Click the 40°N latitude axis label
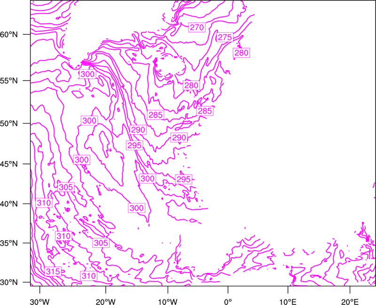The height and width of the screenshot is (305, 376). pos(9,204)
